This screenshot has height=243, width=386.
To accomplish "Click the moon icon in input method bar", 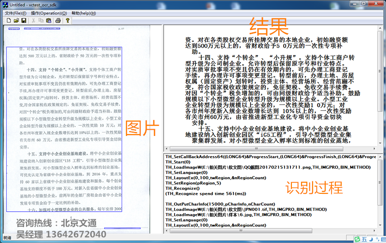I will pos(371,240).
